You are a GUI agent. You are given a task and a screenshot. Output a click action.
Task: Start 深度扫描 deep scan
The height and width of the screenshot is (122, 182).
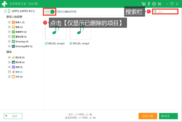point(148,116)
